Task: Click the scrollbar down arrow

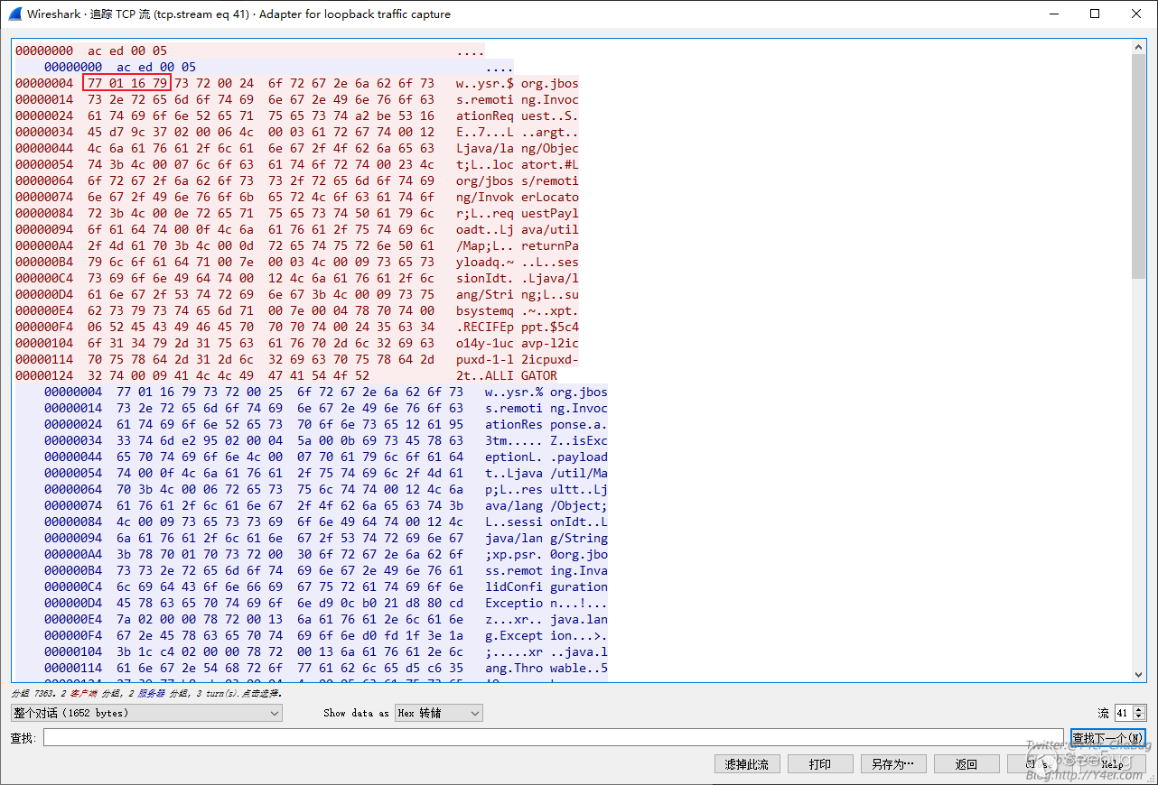Action: point(1139,674)
